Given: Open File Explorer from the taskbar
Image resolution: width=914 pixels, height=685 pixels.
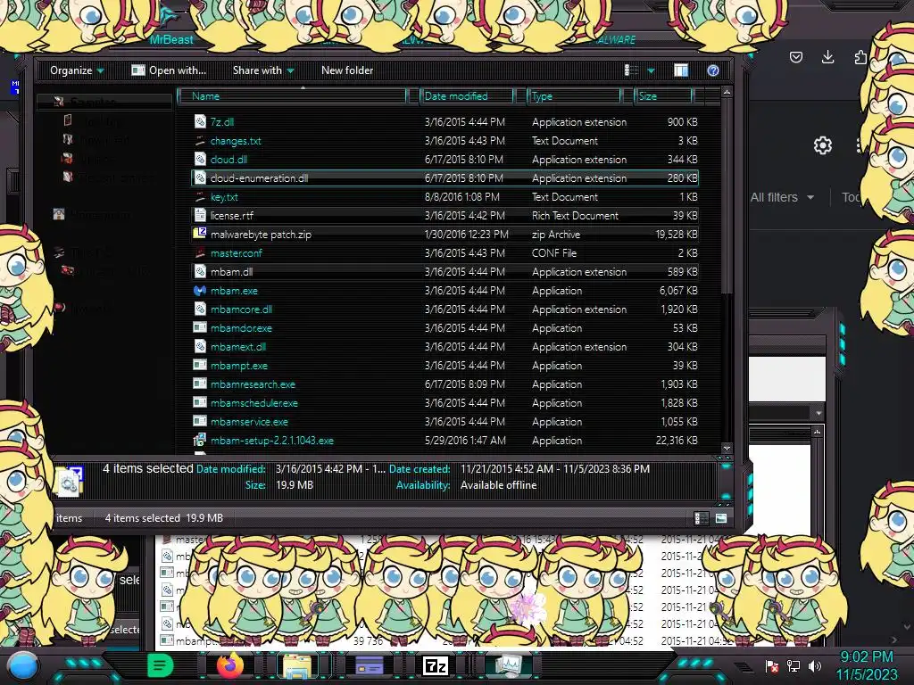Looking at the screenshot, I should pyautogui.click(x=297, y=665).
